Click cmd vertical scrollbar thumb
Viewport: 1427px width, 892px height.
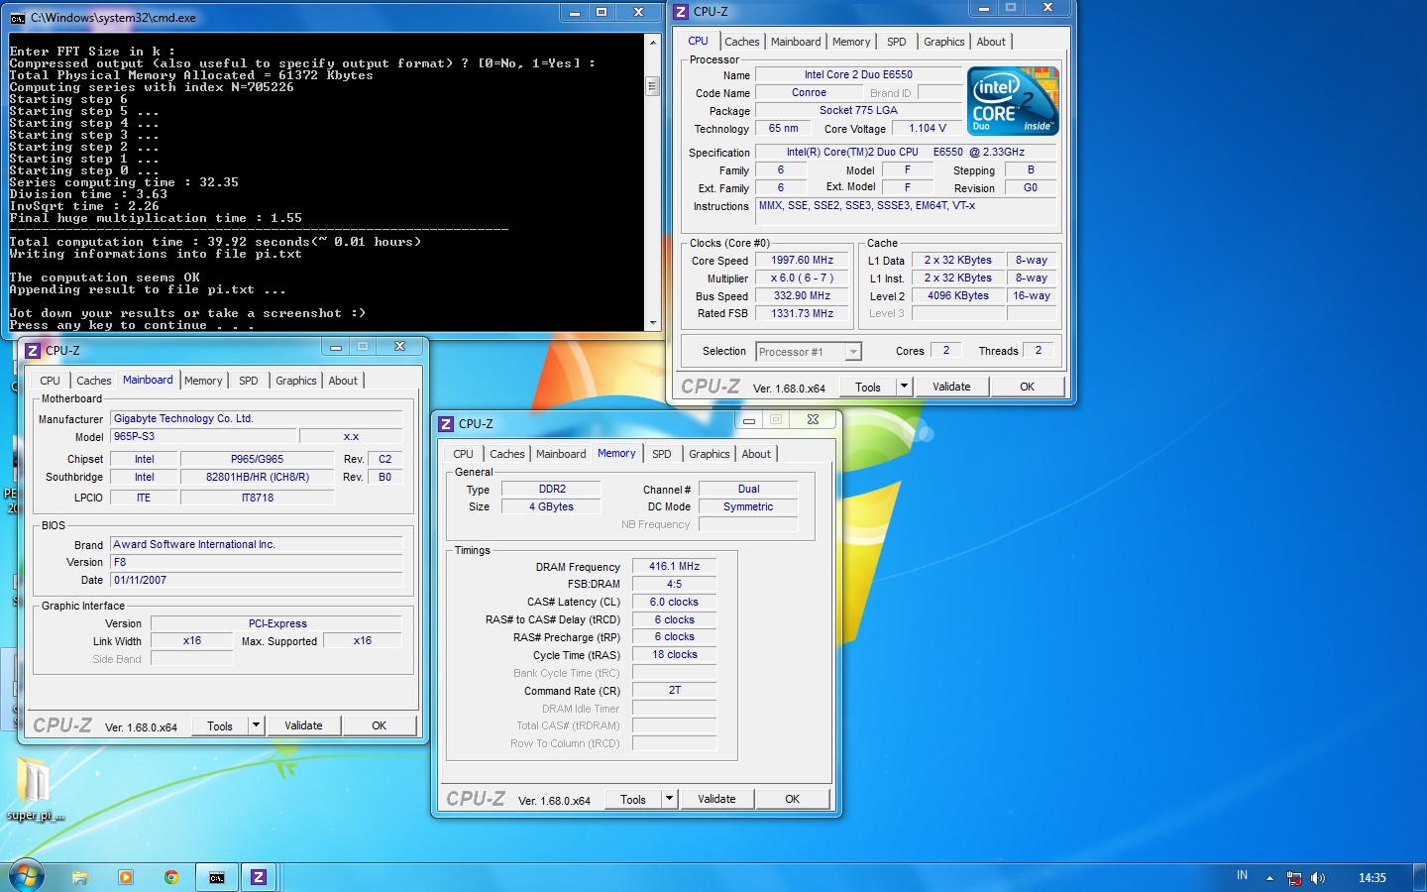[x=652, y=86]
